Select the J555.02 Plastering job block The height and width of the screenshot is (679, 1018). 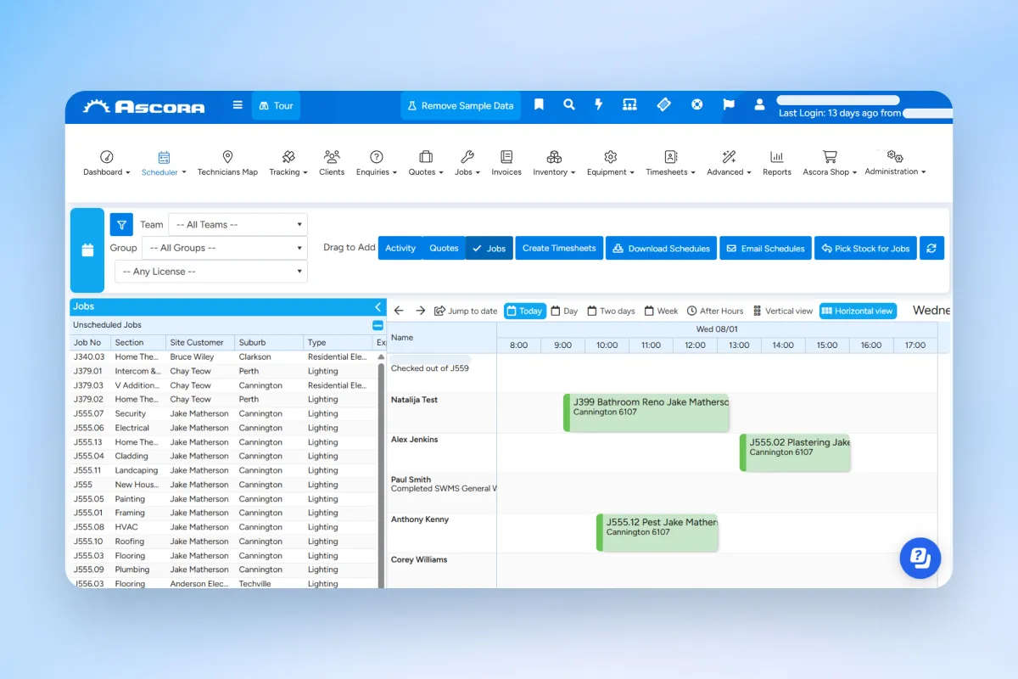pyautogui.click(x=795, y=452)
